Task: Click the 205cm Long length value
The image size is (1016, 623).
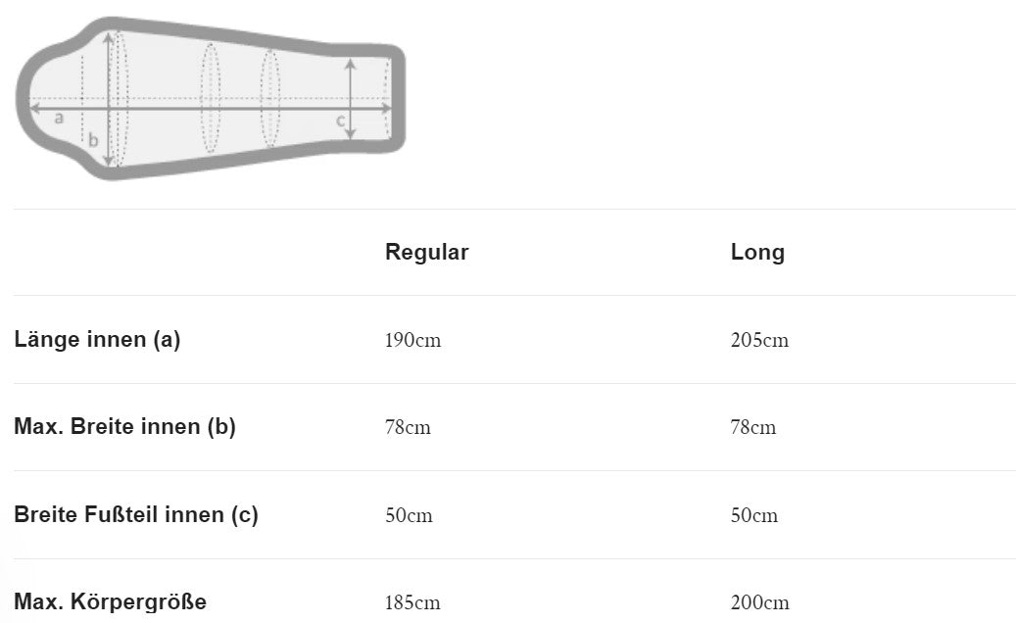Action: pos(759,341)
